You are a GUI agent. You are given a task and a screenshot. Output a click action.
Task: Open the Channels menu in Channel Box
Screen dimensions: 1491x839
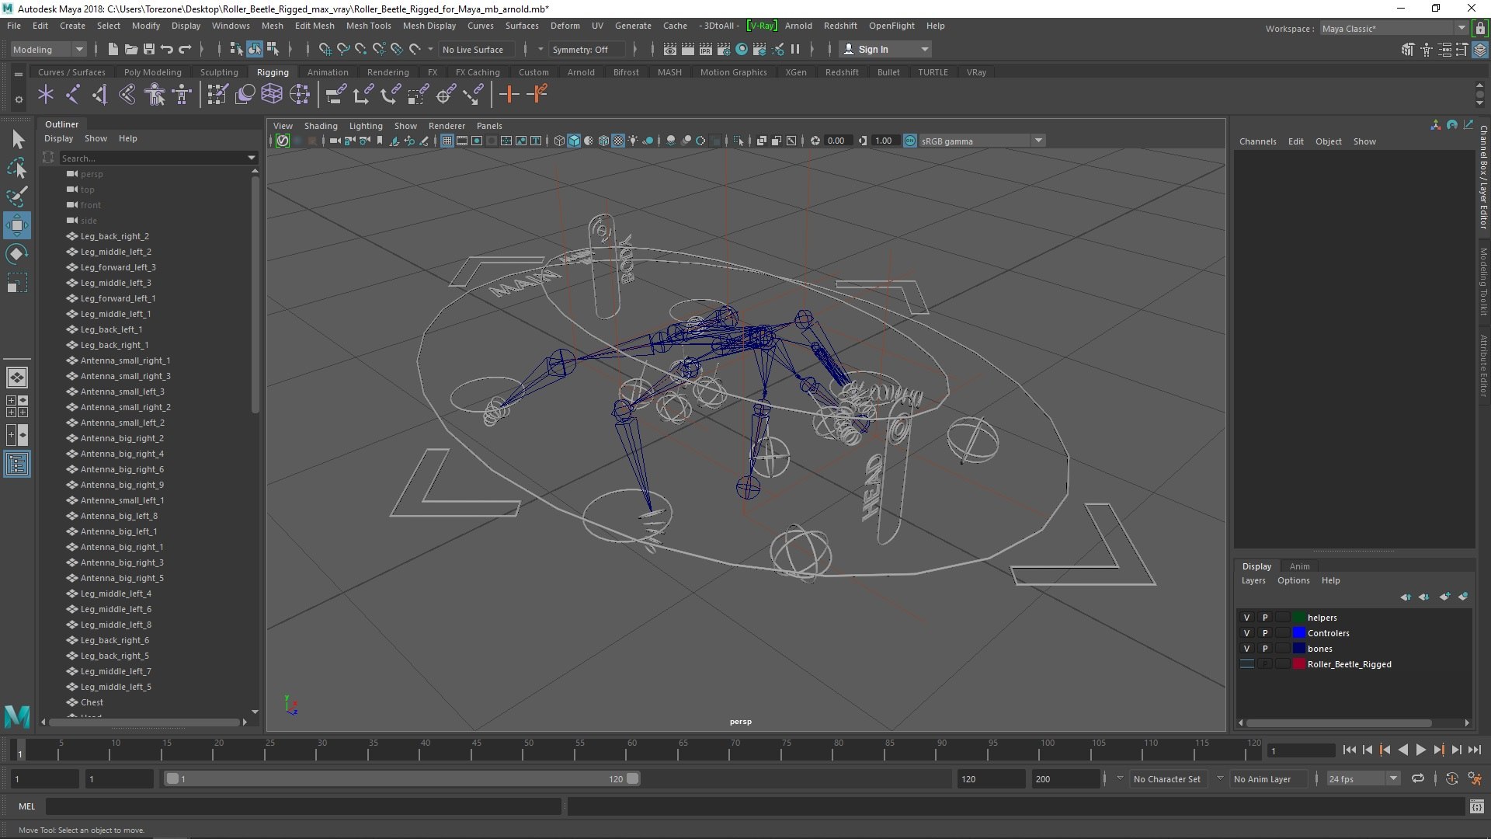coord(1257,141)
